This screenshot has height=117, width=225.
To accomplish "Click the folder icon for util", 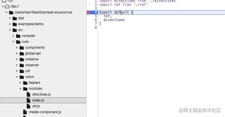I will pyautogui.click(x=22, y=71).
